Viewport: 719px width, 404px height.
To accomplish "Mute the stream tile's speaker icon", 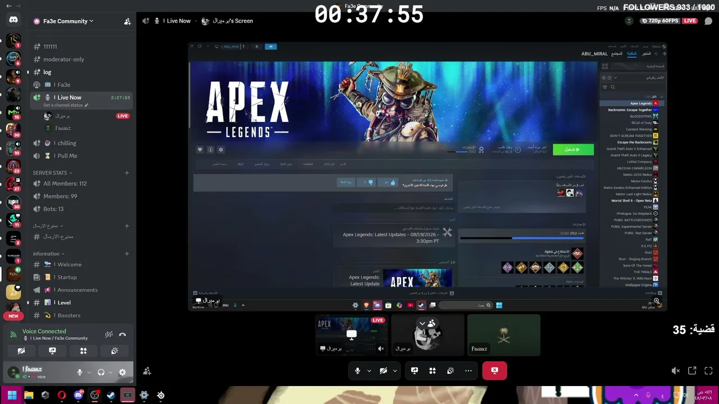I will [381, 349].
